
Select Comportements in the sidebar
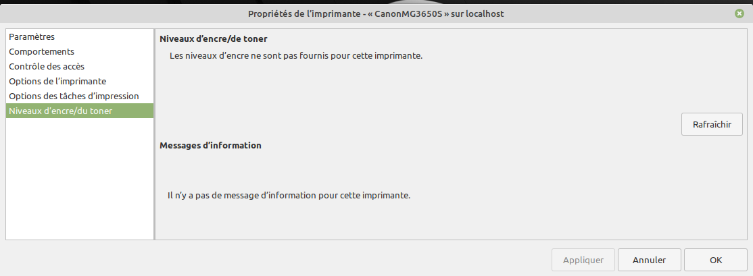coord(41,52)
